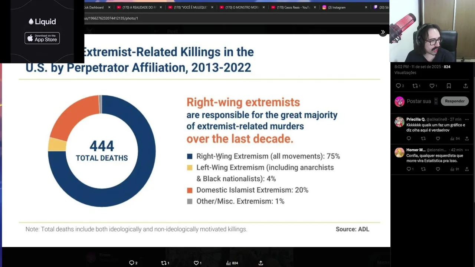Switch to the "A REALIDADE DO" YouTube tab

[x=137, y=7]
